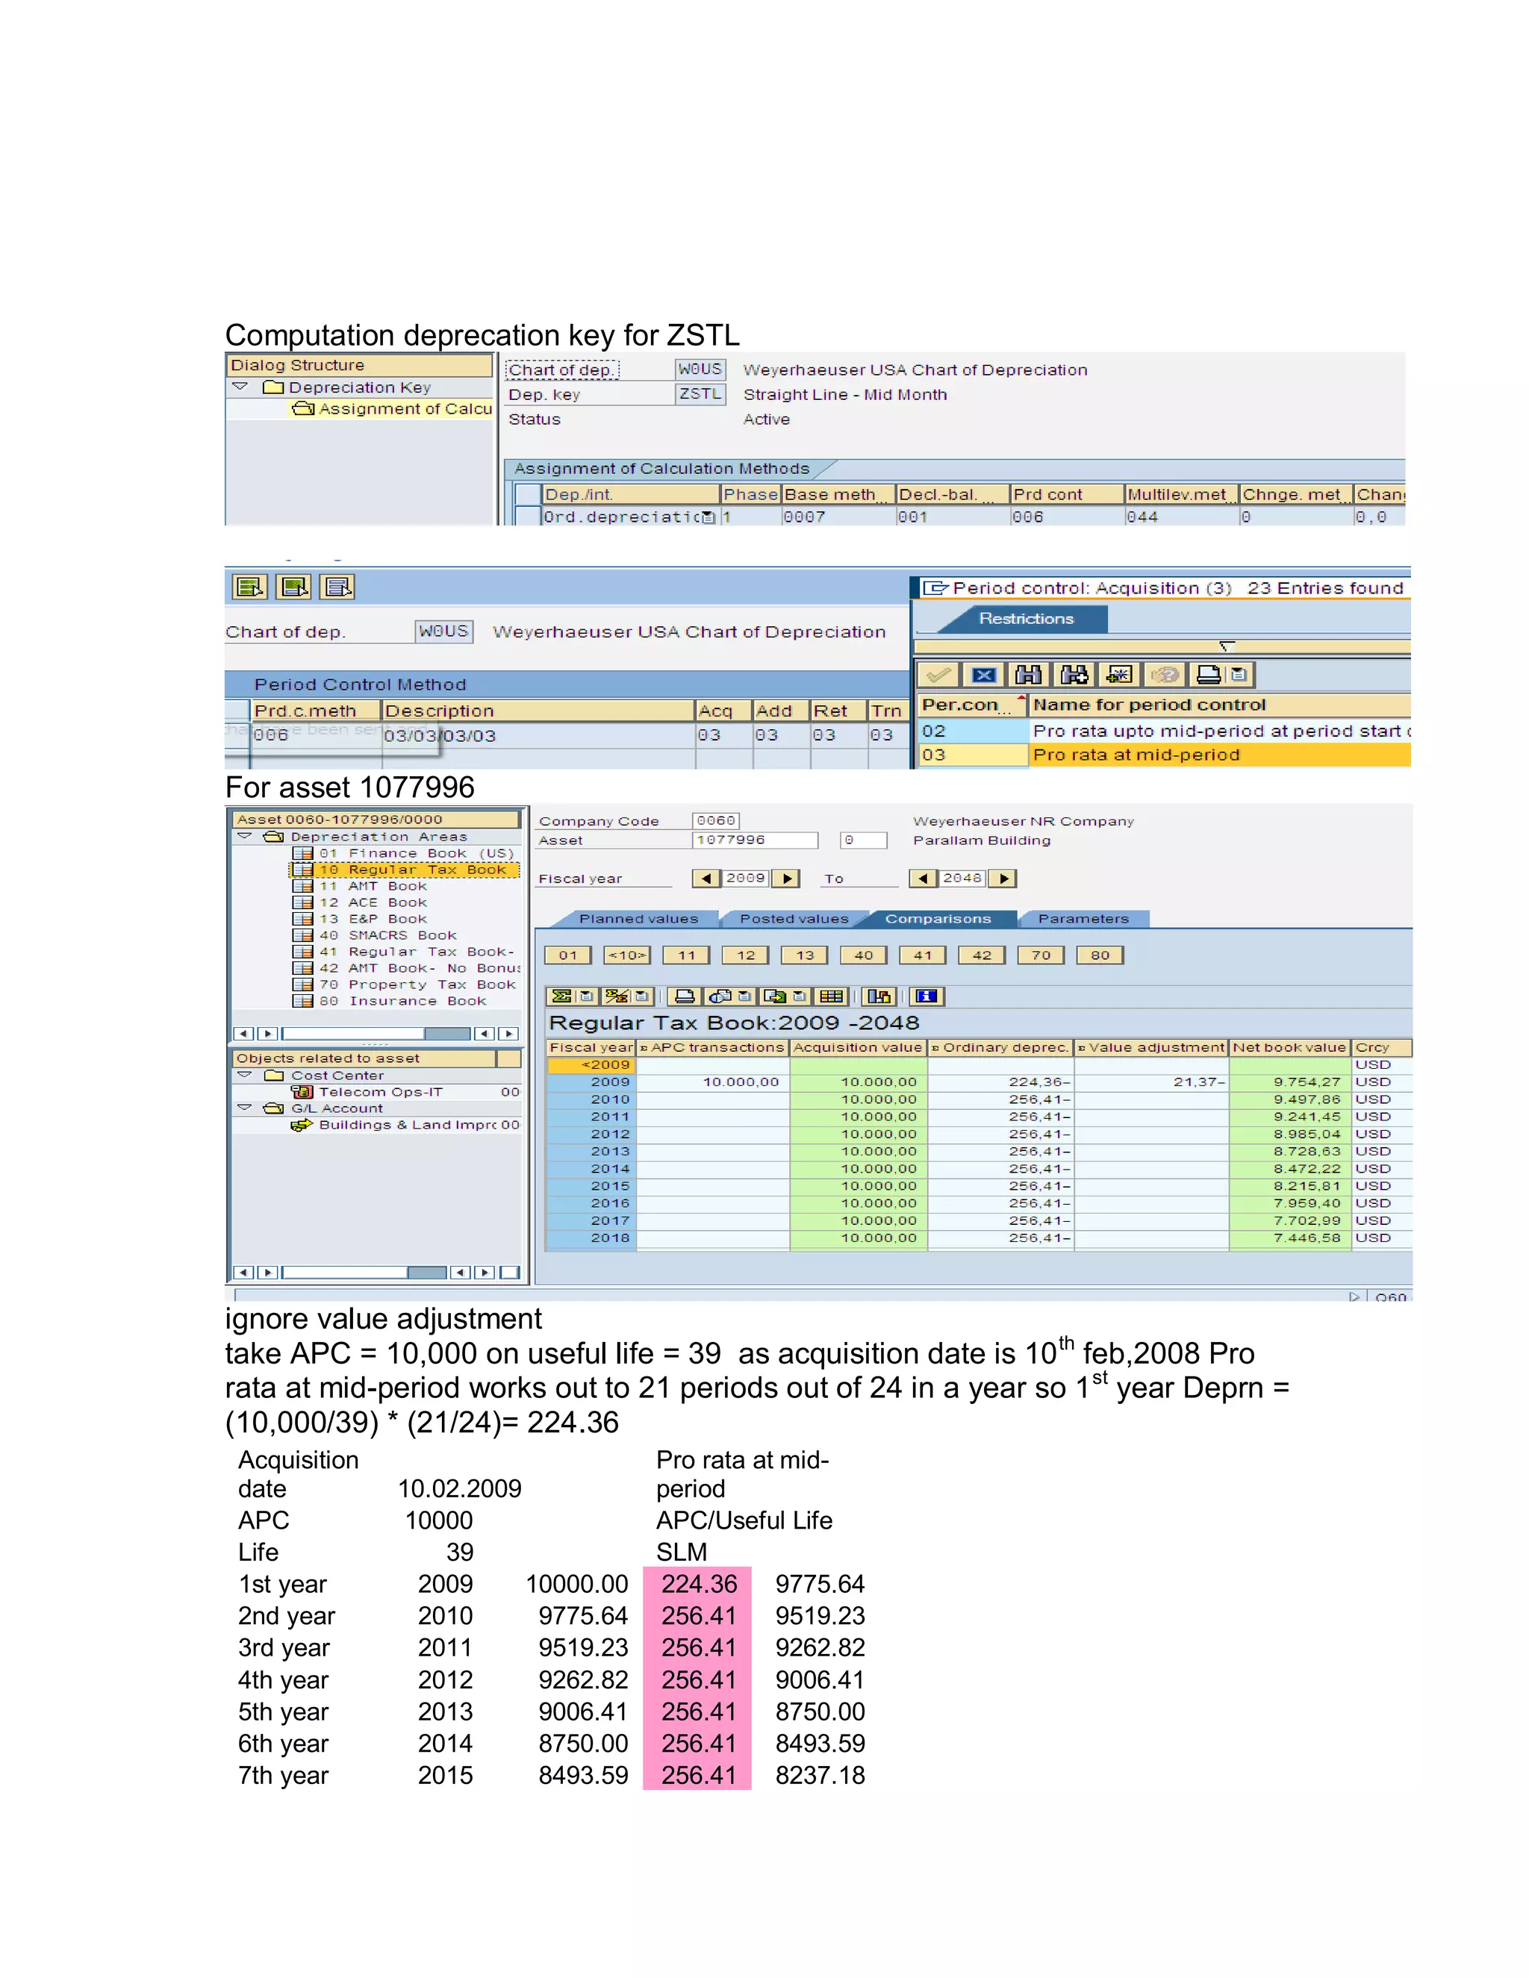Click the asterisk personal-list icon in Period control toolbar

click(1120, 675)
